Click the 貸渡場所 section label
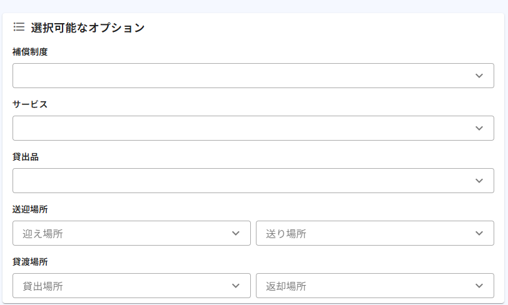 click(x=30, y=262)
